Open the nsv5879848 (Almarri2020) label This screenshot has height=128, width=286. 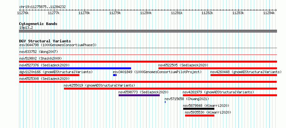206,106
